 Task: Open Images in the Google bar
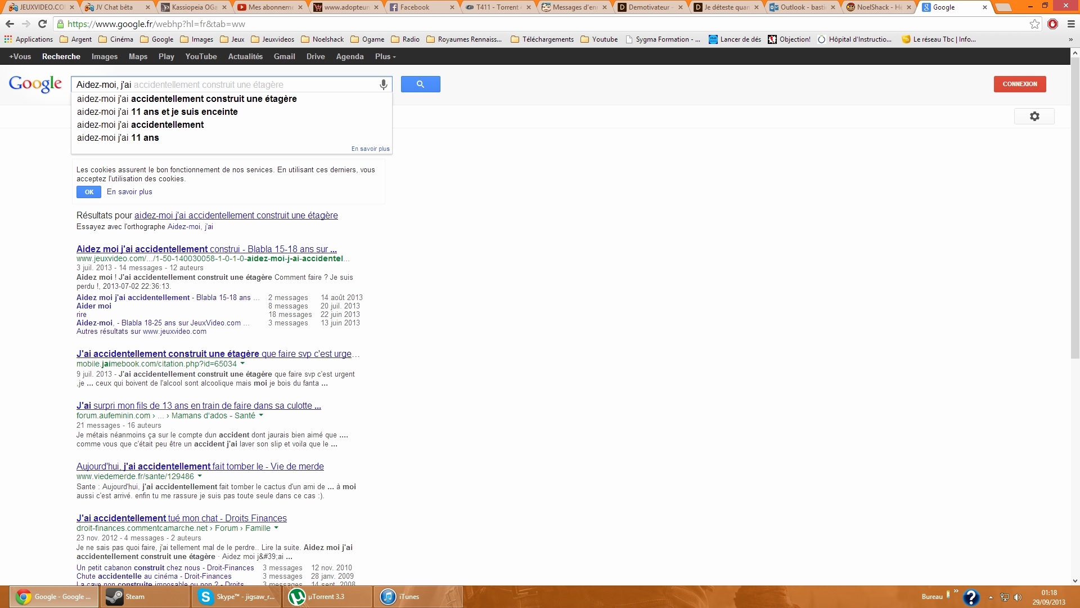pos(105,56)
